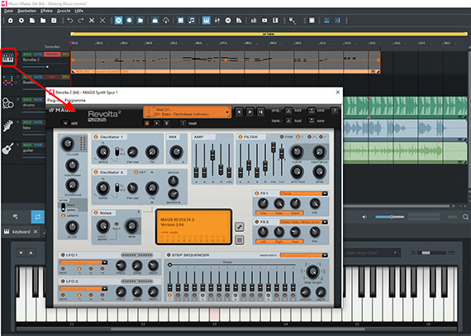
Task: Open the mixer faders icon in toolbar
Action: 217,21
